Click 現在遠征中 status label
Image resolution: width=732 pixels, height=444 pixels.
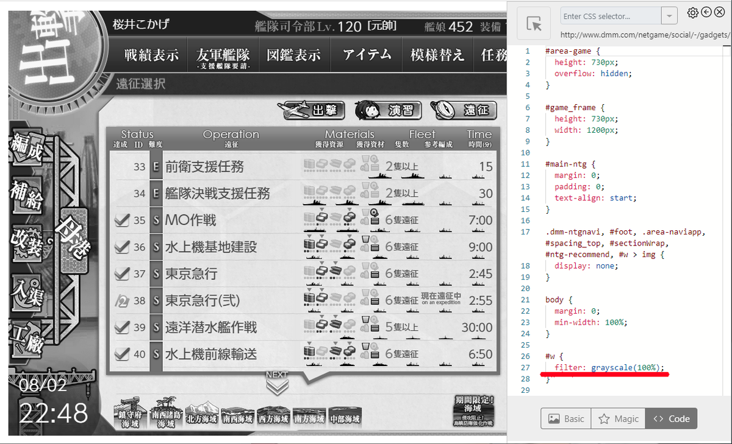pos(441,298)
